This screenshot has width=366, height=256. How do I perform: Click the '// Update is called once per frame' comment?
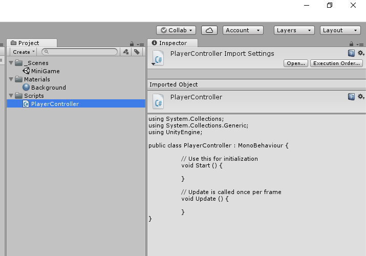231,192
